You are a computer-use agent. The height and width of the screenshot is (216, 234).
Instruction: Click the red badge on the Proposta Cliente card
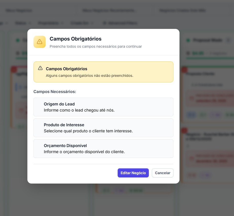184,70
